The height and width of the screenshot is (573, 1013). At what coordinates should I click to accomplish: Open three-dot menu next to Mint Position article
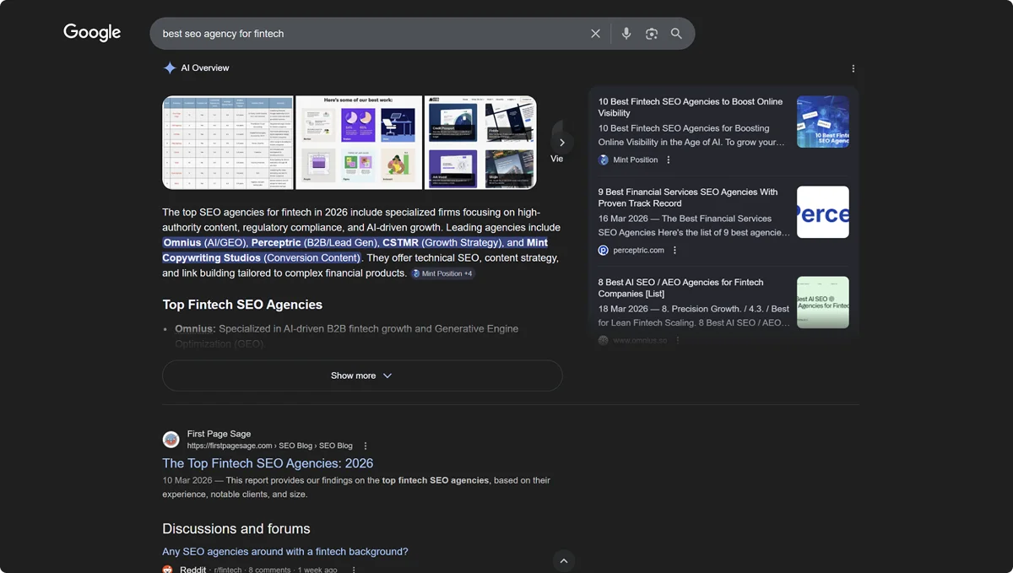point(669,159)
